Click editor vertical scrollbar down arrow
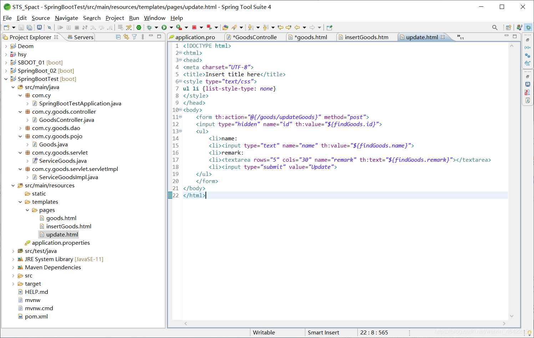This screenshot has width=534, height=338. pyautogui.click(x=512, y=316)
